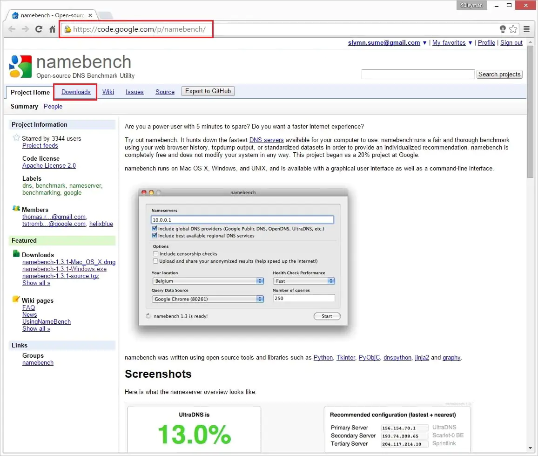The image size is (538, 456).
Task: Open the Apache License 2.0 link
Action: coord(49,165)
